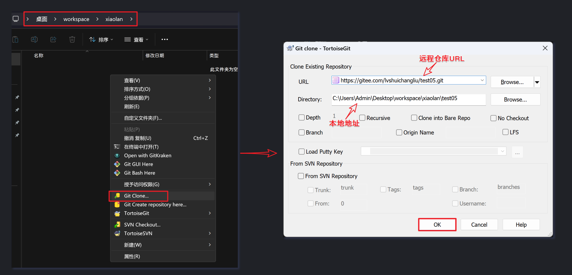Open the TortoiseGit submenu entry
Viewport: 572px width, 275px height.
pyautogui.click(x=136, y=213)
